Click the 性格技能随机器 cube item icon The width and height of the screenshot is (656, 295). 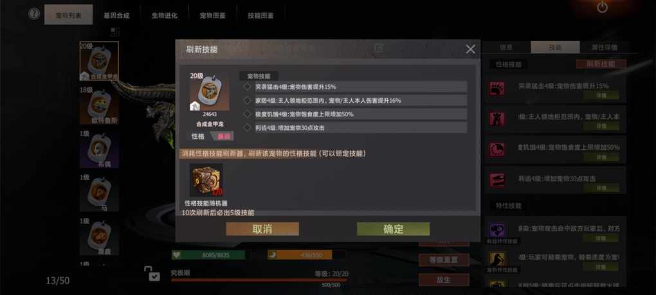(206, 180)
